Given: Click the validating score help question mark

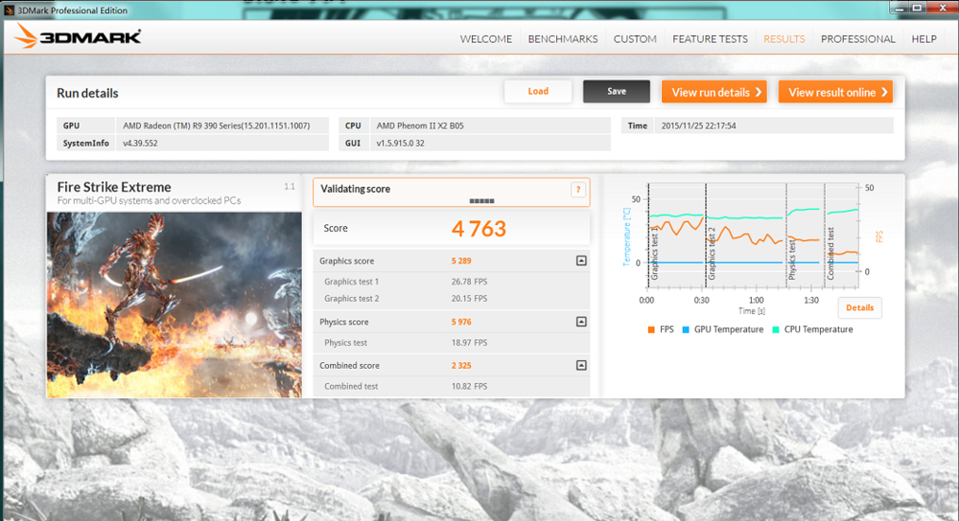Looking at the screenshot, I should [578, 190].
